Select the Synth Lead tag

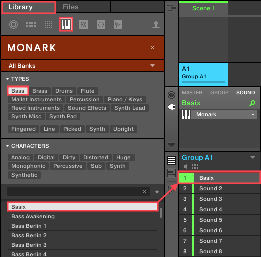tap(129, 108)
